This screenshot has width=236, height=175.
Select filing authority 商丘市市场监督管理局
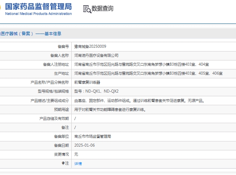pos(93,136)
